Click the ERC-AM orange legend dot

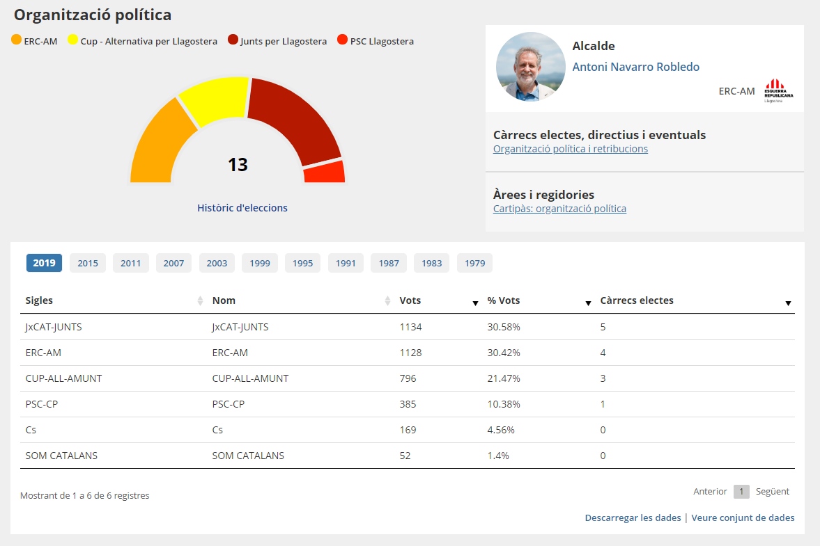(x=16, y=40)
